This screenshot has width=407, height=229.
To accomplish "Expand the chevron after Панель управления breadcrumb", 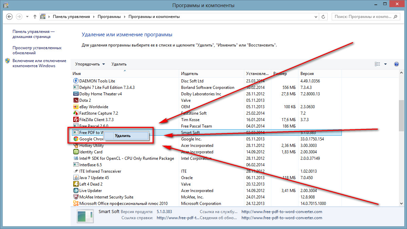I will 94,17.
